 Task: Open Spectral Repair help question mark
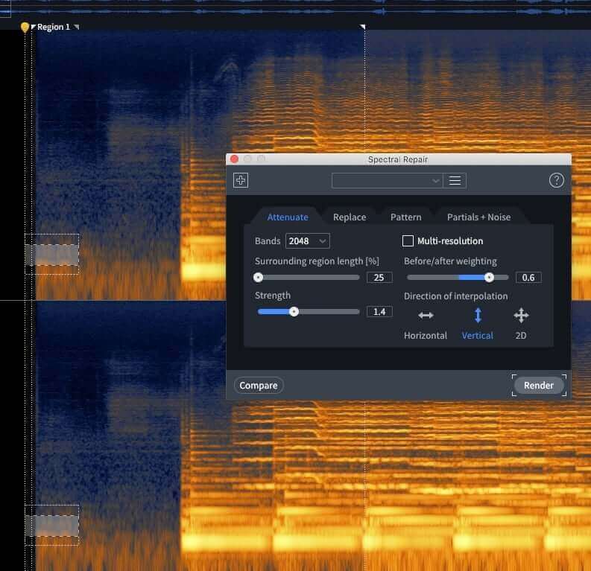pos(556,180)
